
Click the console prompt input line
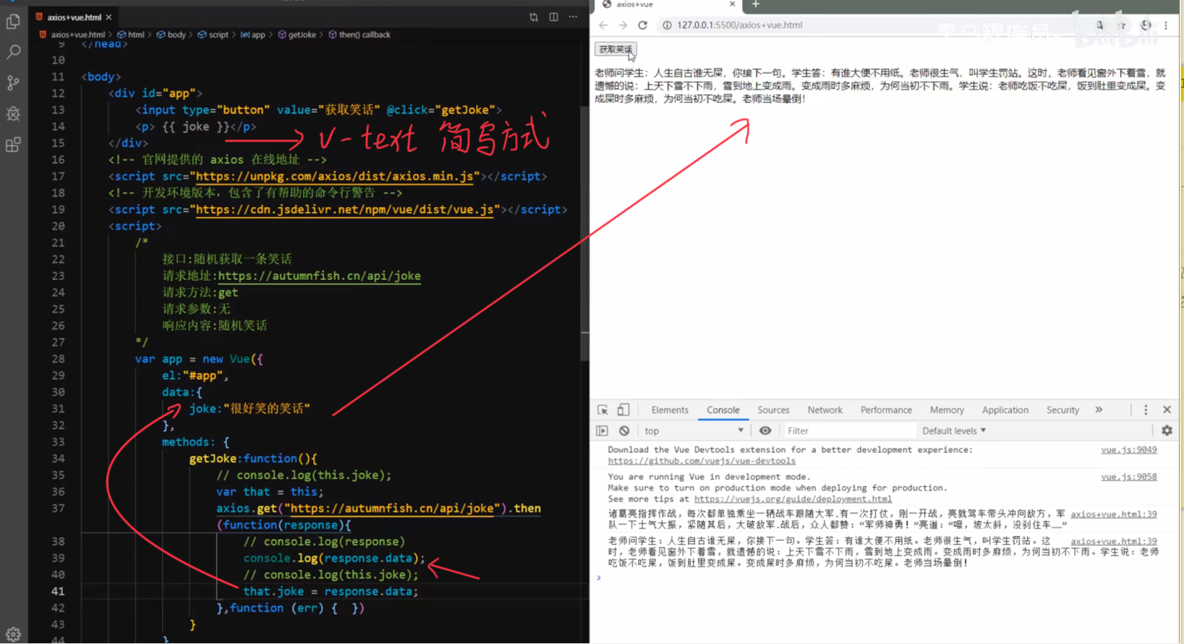pyautogui.click(x=882, y=578)
